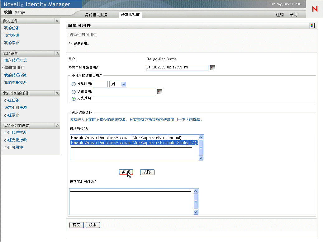323x242 pixels.
Task: Switch to 请求和批准 tab
Action: 131,15
